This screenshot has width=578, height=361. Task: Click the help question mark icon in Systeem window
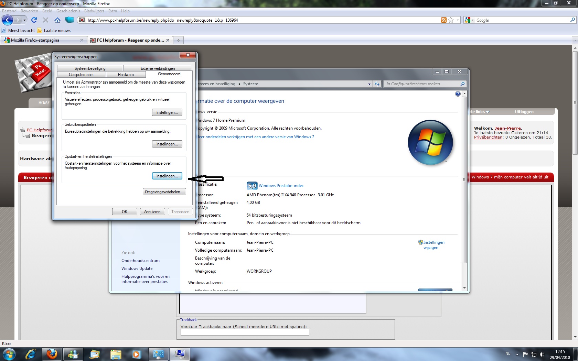(458, 94)
